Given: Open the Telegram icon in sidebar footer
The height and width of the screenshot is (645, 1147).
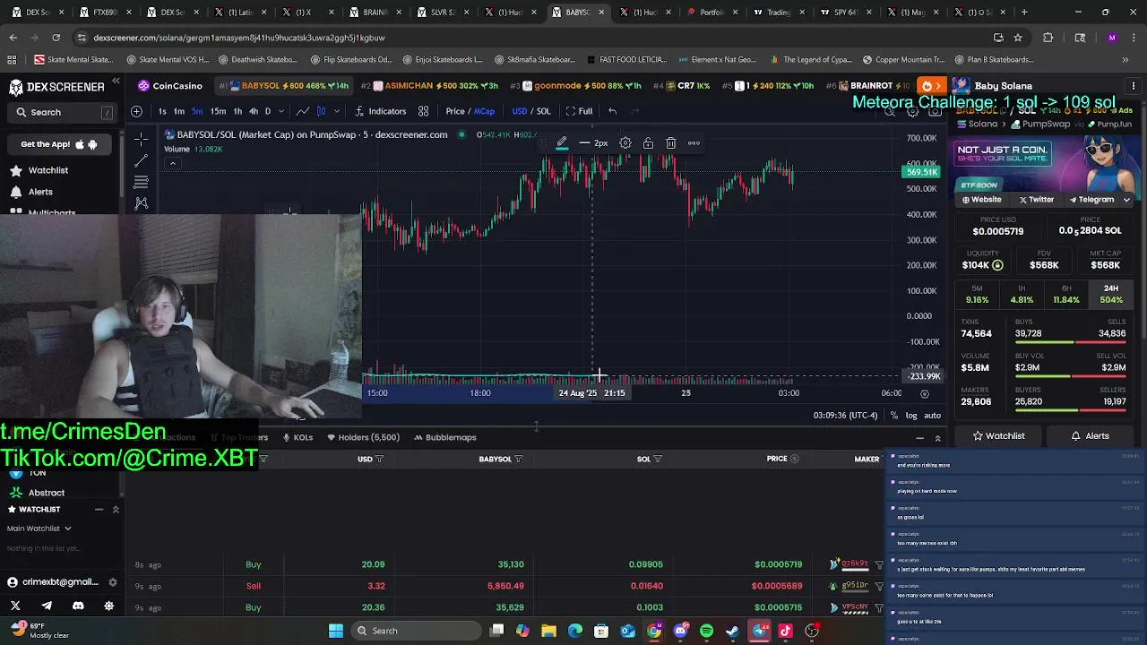Looking at the screenshot, I should [47, 606].
